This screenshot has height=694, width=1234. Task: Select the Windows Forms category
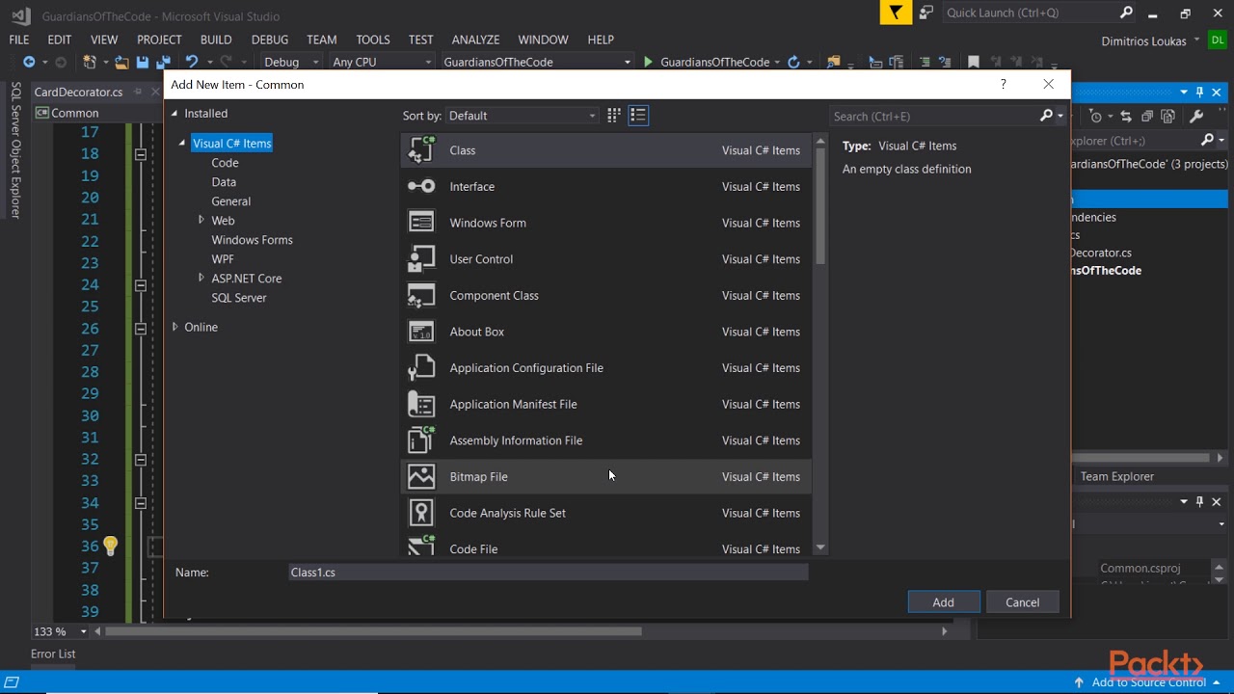tap(252, 239)
